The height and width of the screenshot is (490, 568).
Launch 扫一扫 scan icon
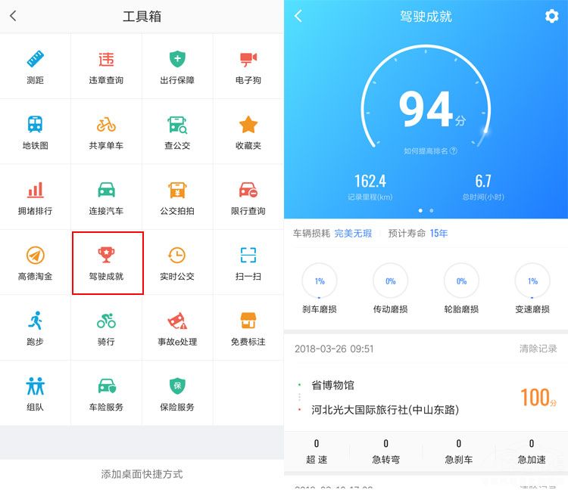point(248,255)
